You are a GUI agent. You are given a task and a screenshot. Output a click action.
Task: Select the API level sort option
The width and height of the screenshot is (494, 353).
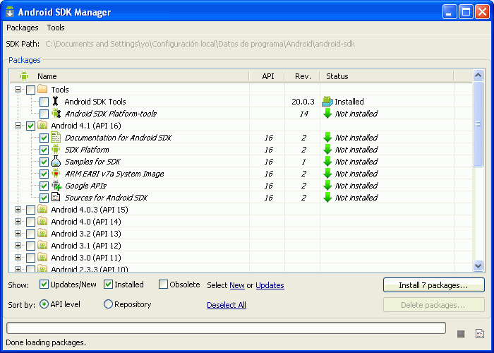tap(44, 304)
